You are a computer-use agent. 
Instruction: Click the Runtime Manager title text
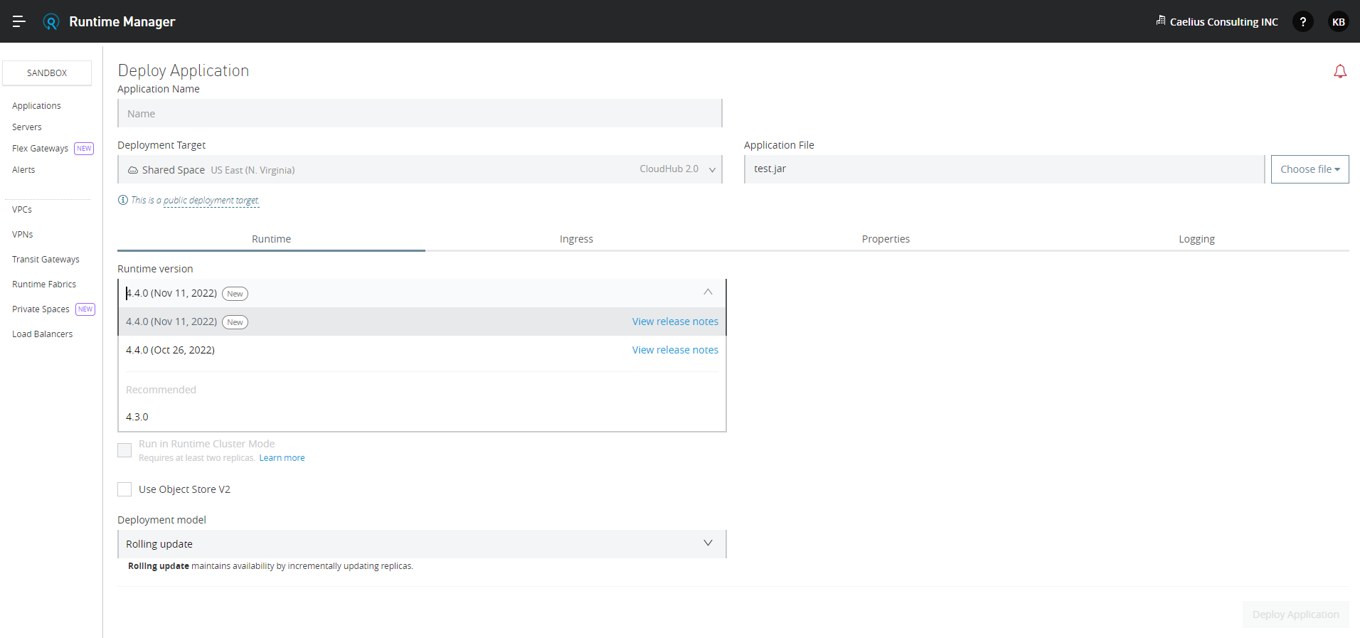click(x=122, y=21)
